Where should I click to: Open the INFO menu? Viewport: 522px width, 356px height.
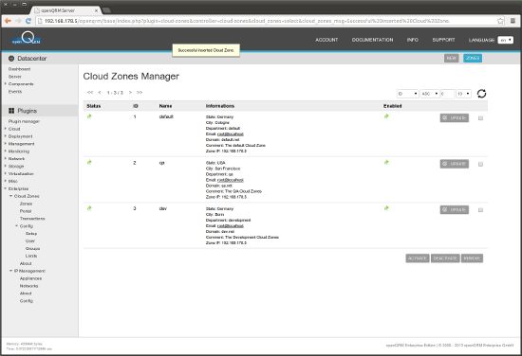pos(413,40)
